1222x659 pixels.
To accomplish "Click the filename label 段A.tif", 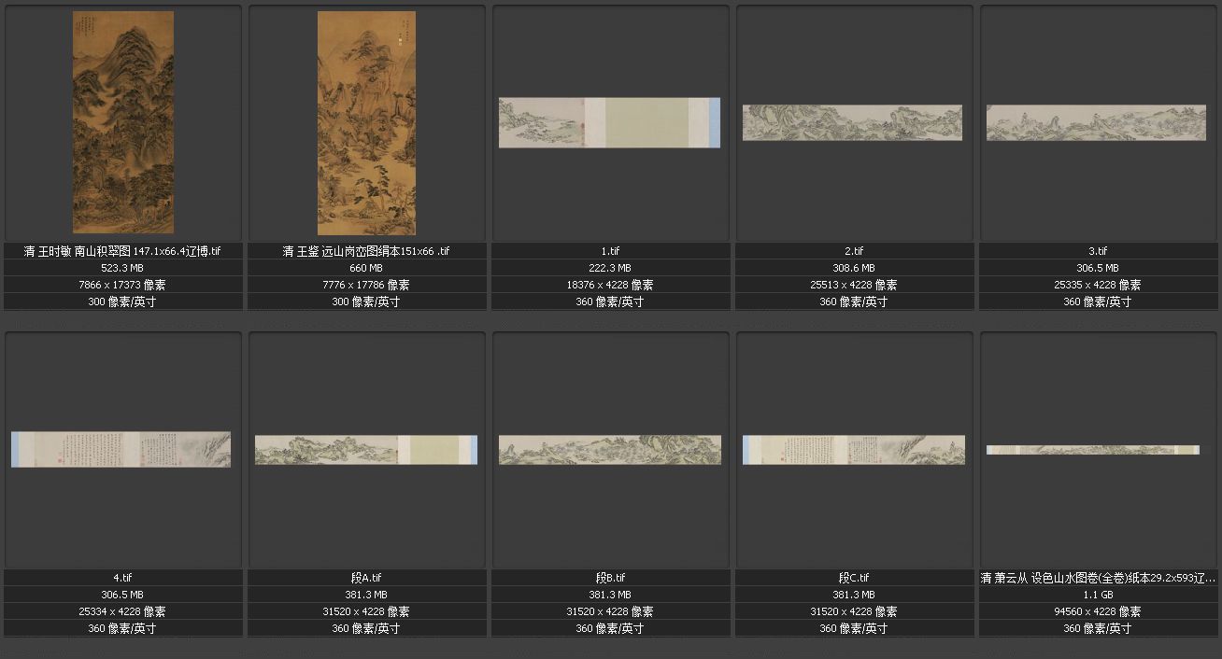I will point(366,578).
